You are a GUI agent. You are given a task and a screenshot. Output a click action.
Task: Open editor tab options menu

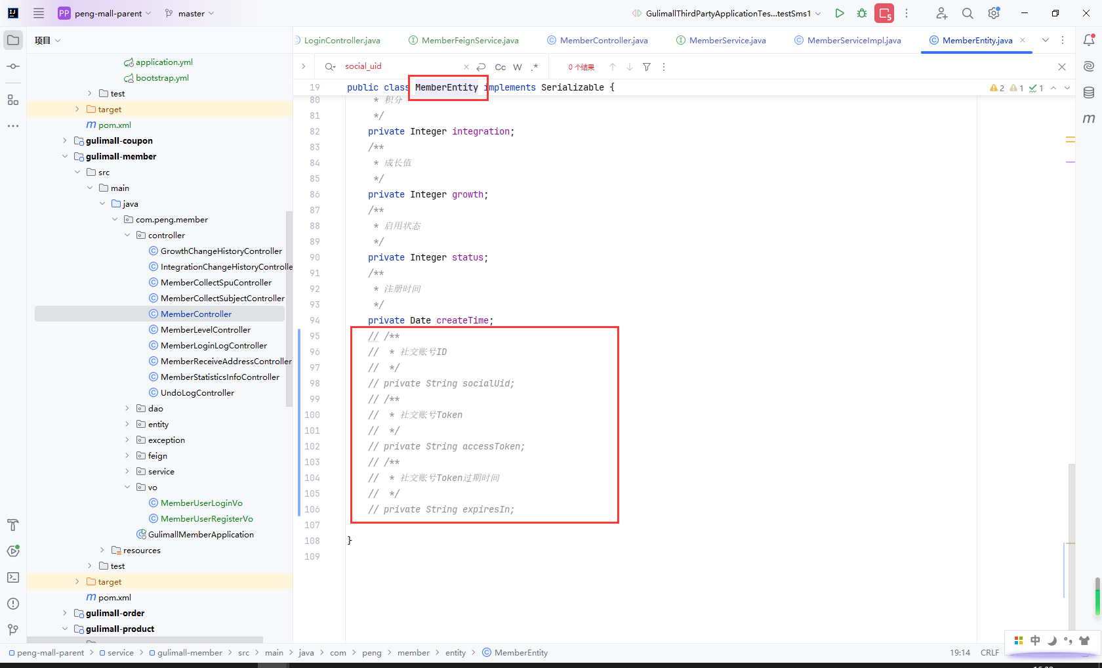tap(1063, 40)
